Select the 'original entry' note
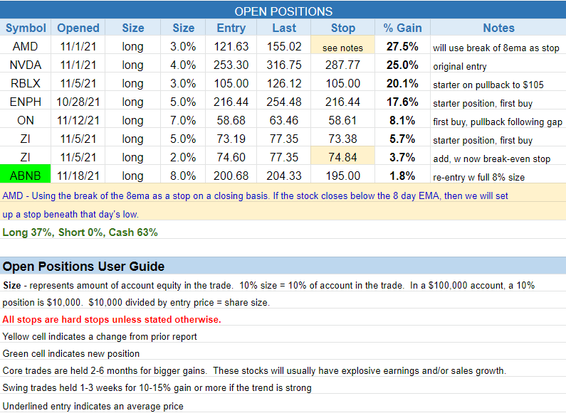Screen dimensions: 566x413 point(459,66)
